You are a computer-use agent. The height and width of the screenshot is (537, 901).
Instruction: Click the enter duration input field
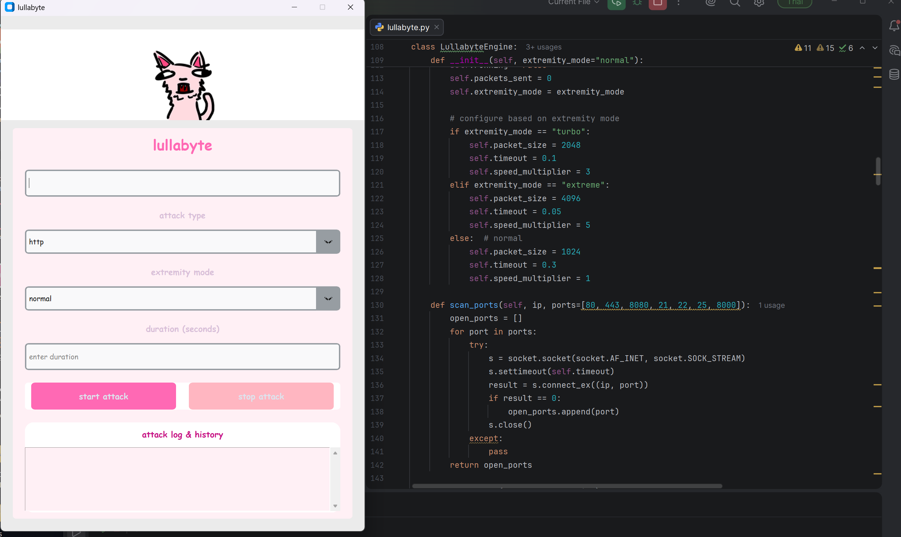pyautogui.click(x=182, y=357)
